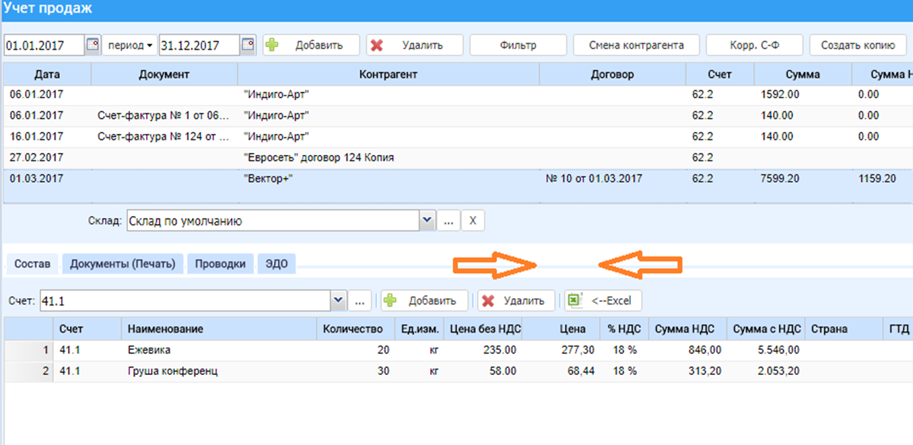This screenshot has width=913, height=445.
Task: Click the Договор column header
Action: pyautogui.click(x=613, y=74)
